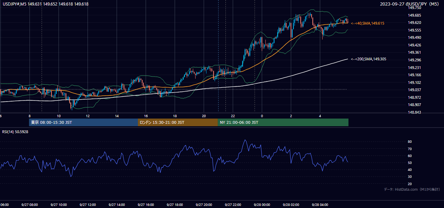Click hour label 12 on price chart time axis
444x208 pixels.
click(88, 116)
